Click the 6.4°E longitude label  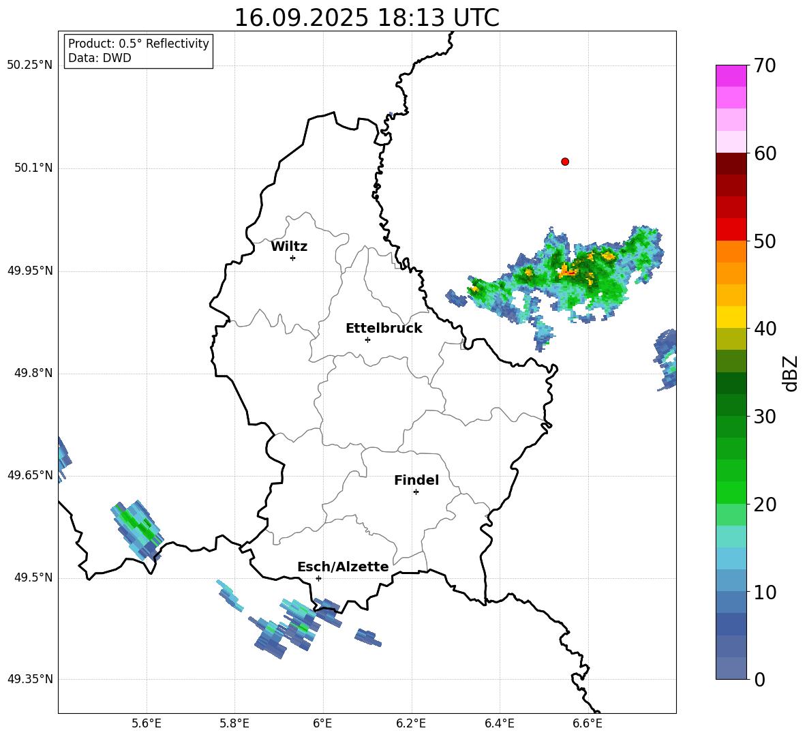(499, 723)
